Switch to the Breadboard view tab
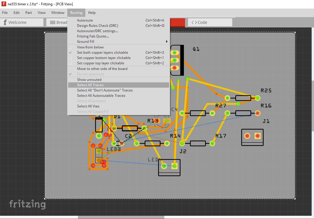This screenshot has width=314, height=219. click(58, 22)
